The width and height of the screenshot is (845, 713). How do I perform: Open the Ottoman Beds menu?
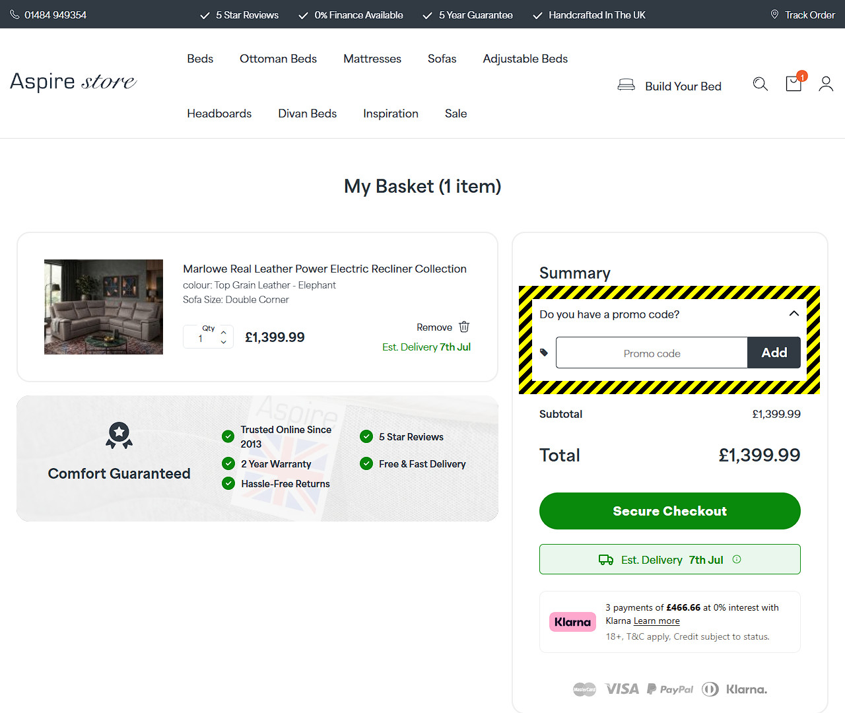tap(278, 59)
